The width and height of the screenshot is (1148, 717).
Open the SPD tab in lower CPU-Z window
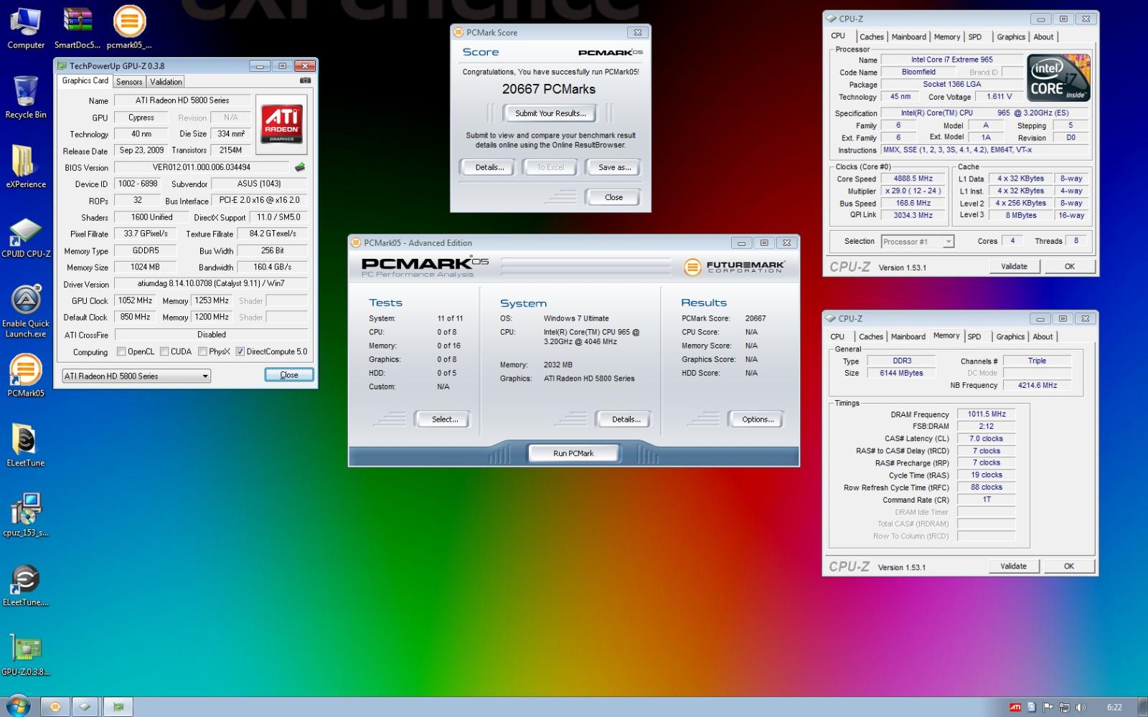[x=974, y=337]
